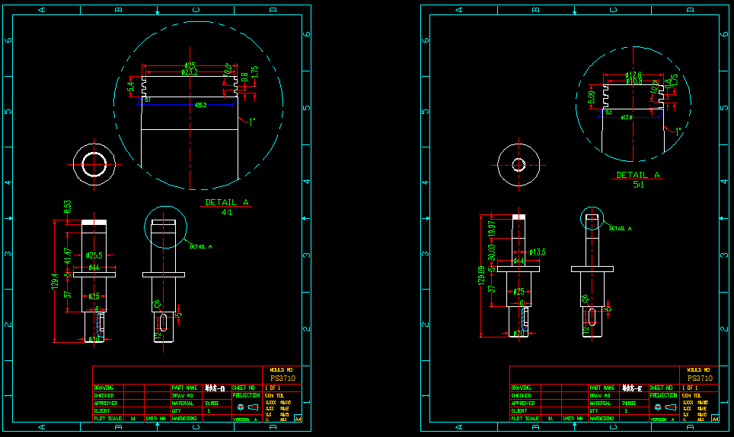Click the A4 paper size box in left sheet
Image resolution: width=734 pixels, height=437 pixels.
298,419
